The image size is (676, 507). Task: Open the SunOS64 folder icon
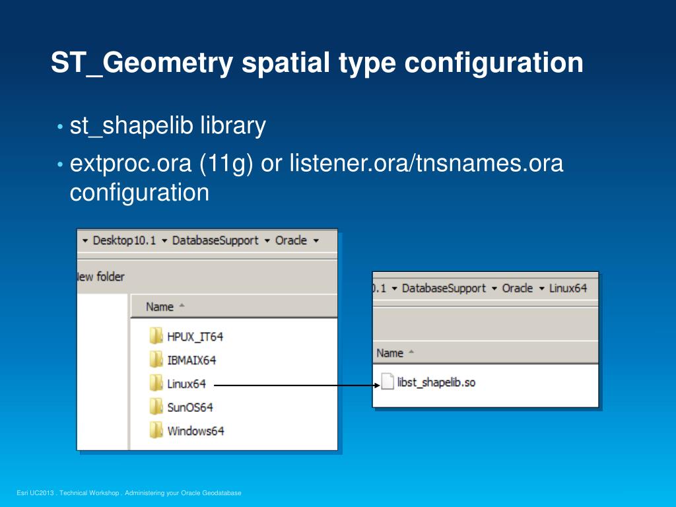tap(156, 407)
